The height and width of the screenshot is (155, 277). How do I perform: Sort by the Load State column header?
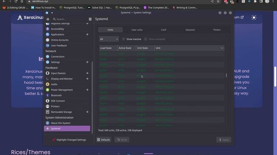click(x=108, y=48)
